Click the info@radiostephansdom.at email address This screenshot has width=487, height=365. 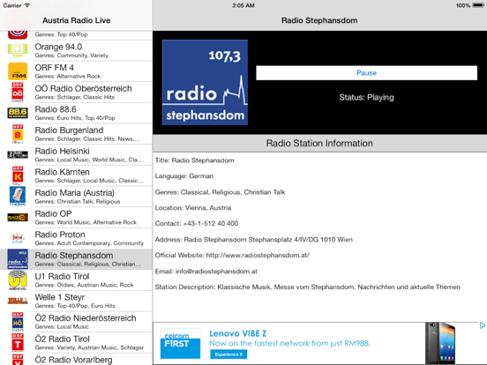click(x=216, y=272)
